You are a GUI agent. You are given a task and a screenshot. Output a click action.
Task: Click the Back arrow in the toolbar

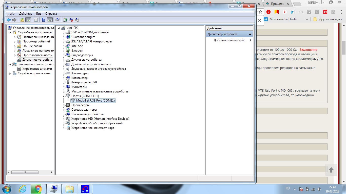click(9, 20)
